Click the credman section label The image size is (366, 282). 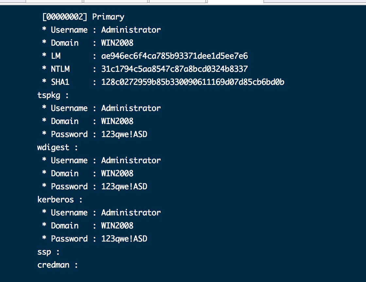pyautogui.click(x=53, y=265)
